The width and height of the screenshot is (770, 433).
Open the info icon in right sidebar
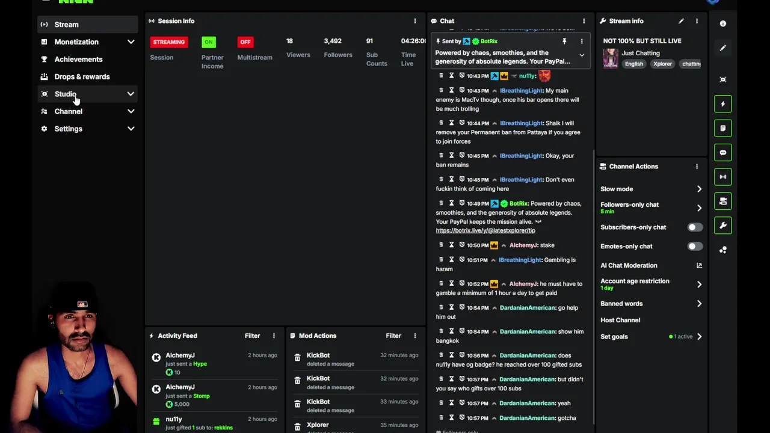723,23
